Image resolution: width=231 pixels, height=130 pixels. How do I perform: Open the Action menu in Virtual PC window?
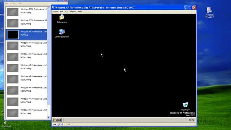pyautogui.click(x=55, y=12)
